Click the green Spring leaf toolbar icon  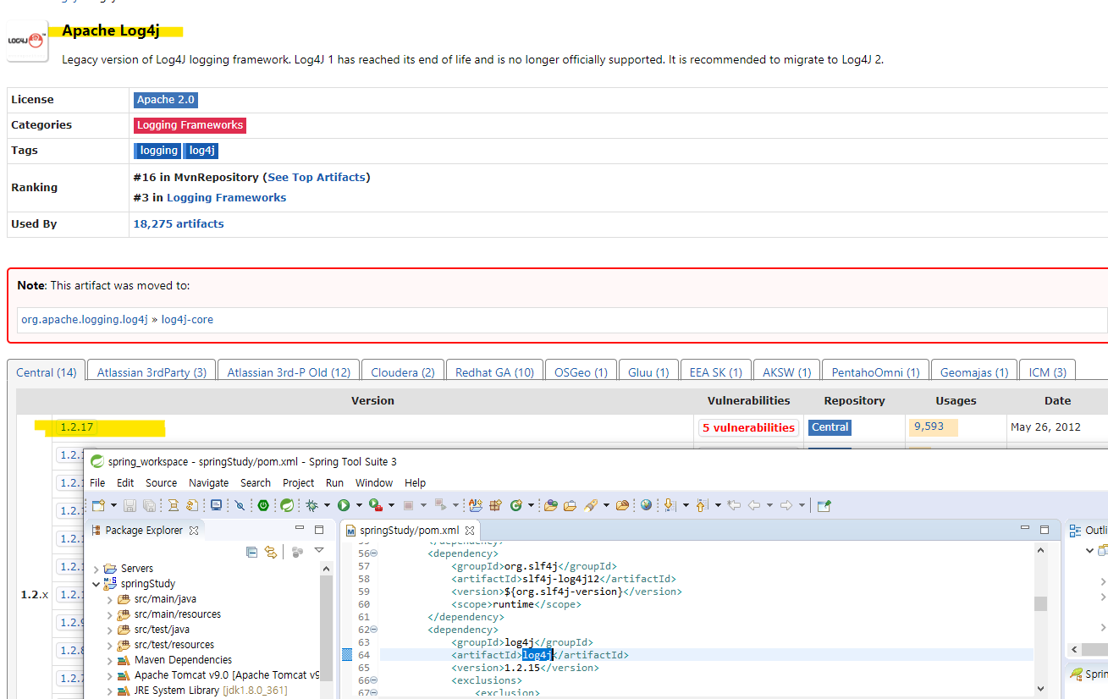pyautogui.click(x=286, y=505)
